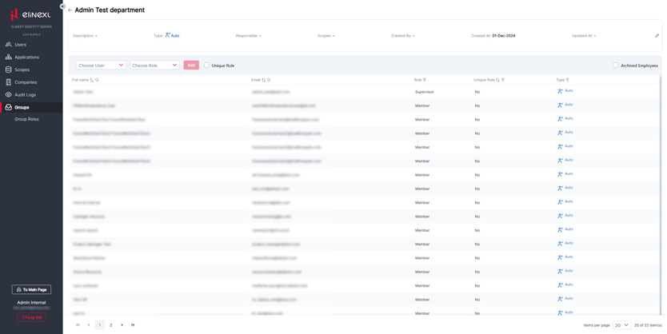Click the Unique Role column filter icon

[503, 80]
